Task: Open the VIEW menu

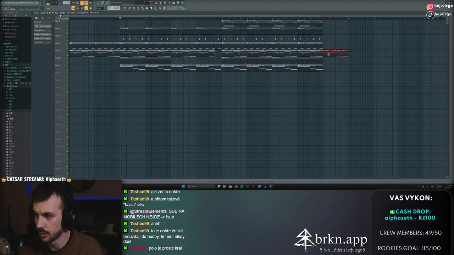Action: click(21, 2)
